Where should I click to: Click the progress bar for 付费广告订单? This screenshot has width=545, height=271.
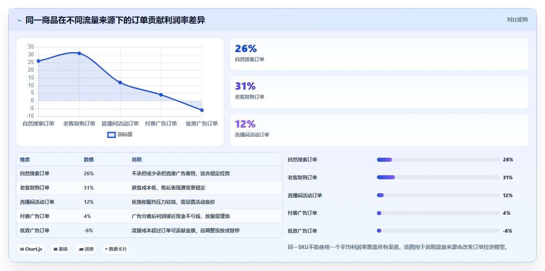point(438,213)
